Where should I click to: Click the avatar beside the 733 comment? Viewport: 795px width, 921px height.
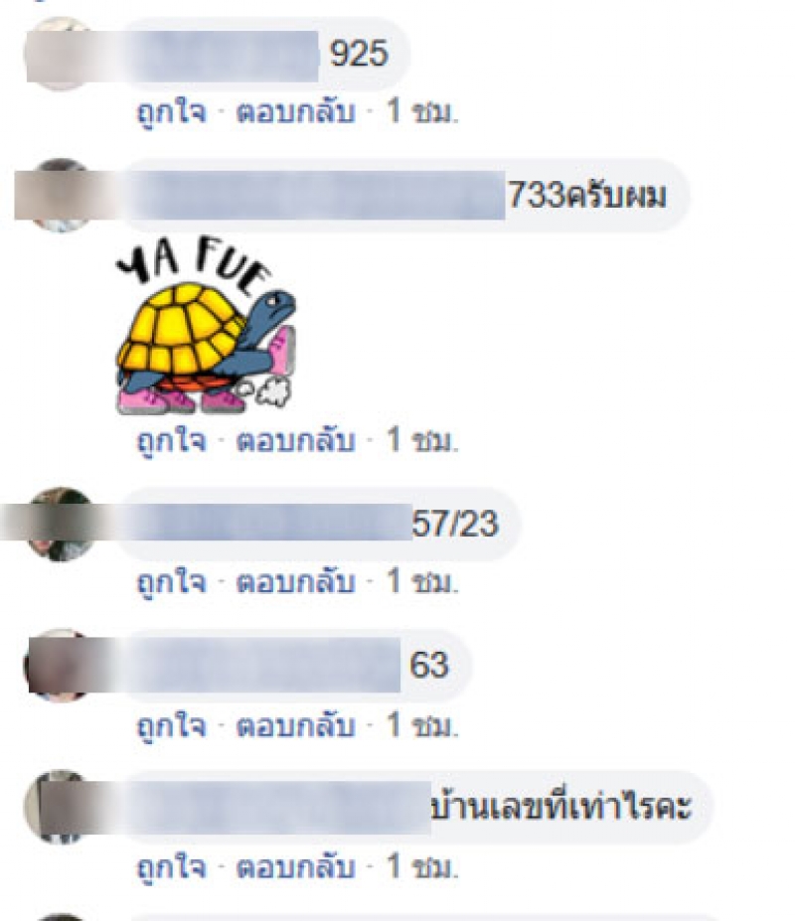coord(58,195)
